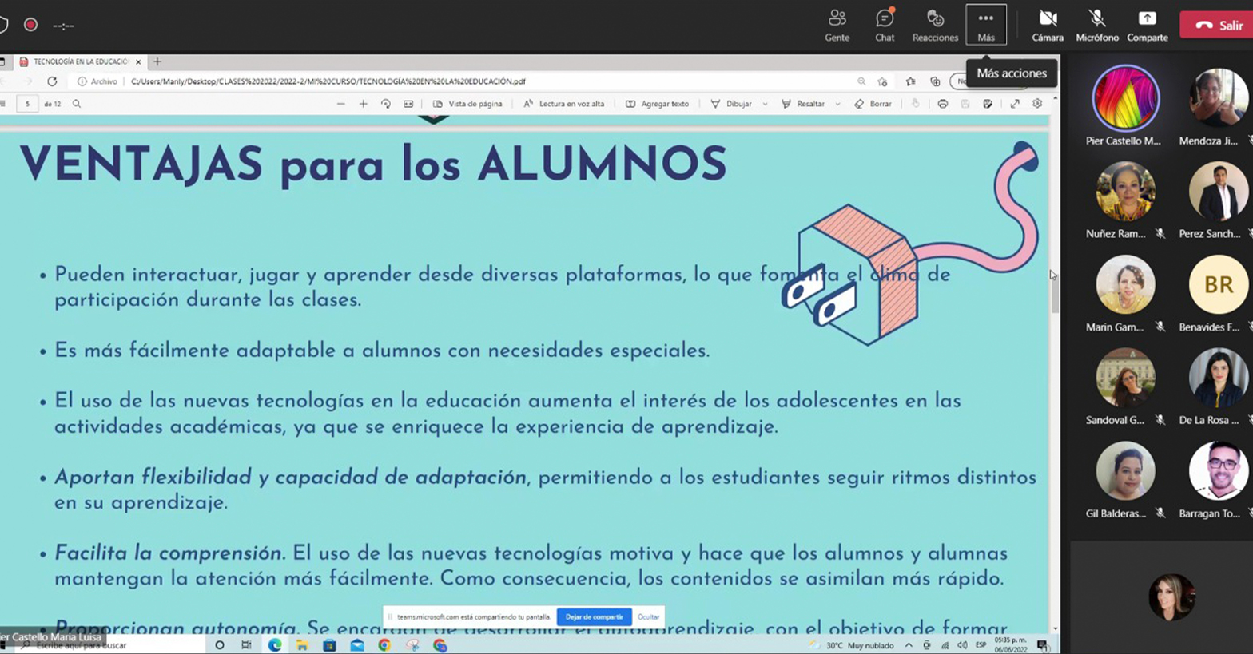Open the PDF table of contents sidebar
The width and height of the screenshot is (1253, 654).
click(x=3, y=104)
